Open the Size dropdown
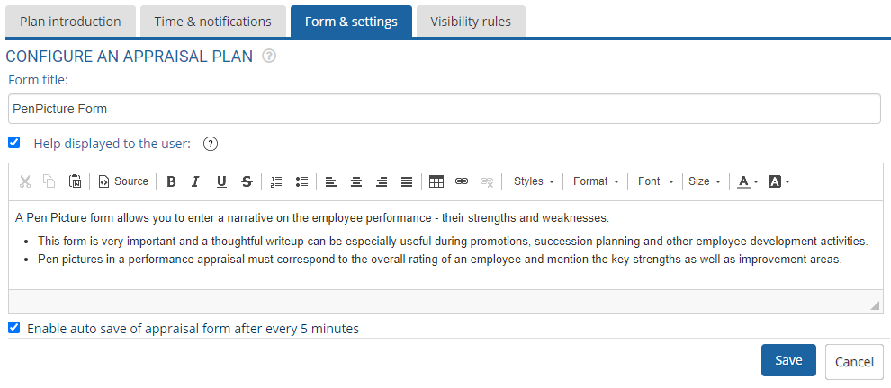 705,181
